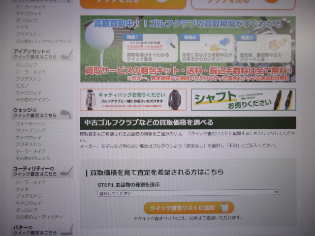Click the list icon on the クイック査定リストに追加 button
This screenshot has height=236, width=315.
224,207
